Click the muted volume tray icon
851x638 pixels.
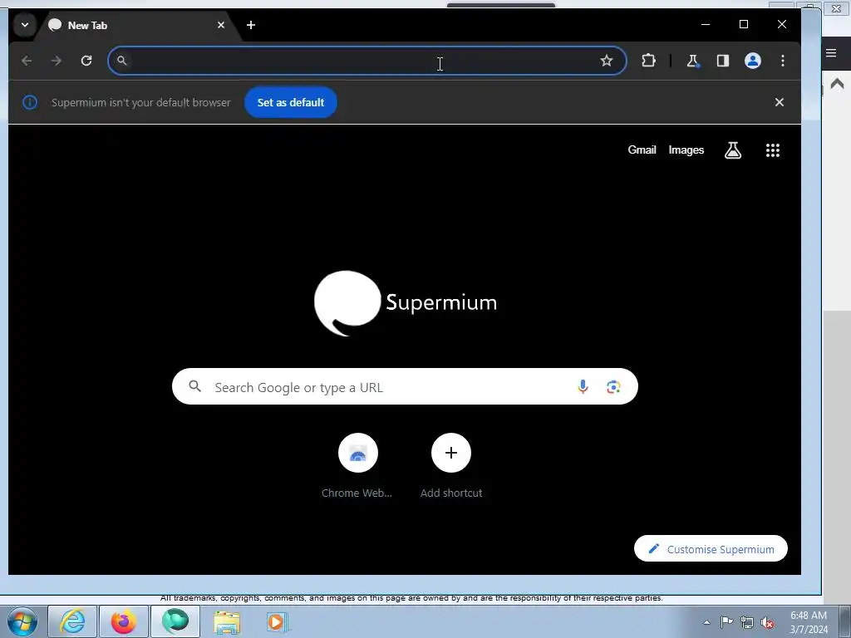tap(767, 622)
